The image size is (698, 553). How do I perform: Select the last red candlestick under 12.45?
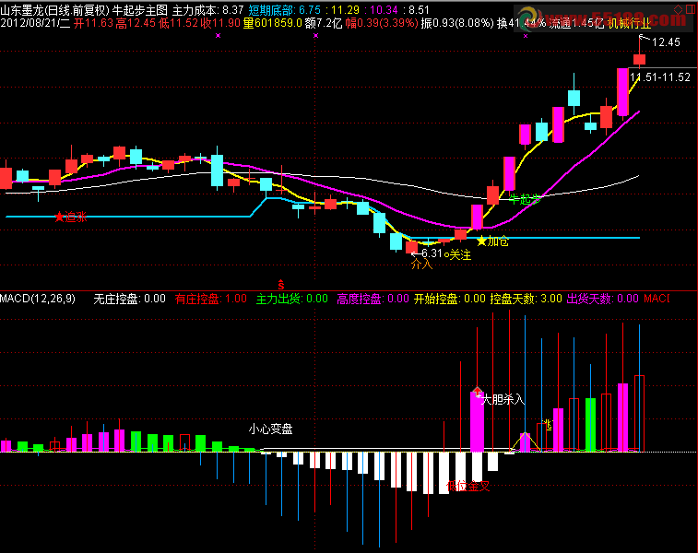tap(640, 59)
